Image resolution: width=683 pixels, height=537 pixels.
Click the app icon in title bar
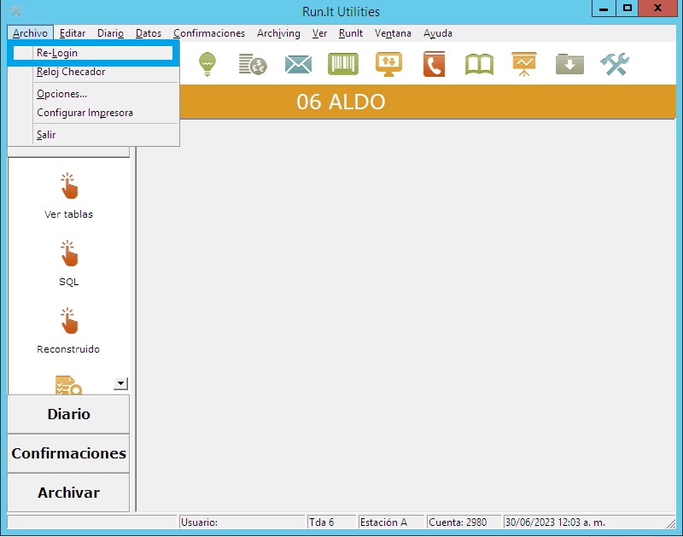(15, 11)
